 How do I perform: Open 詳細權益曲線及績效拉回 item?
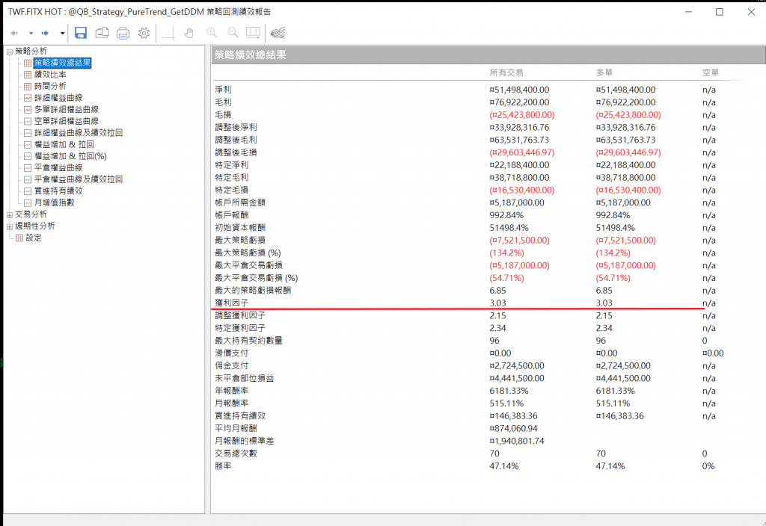coord(78,133)
